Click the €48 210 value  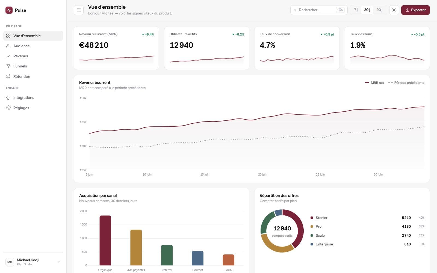coord(94,45)
